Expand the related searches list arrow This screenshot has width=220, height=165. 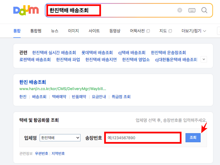(x=204, y=59)
